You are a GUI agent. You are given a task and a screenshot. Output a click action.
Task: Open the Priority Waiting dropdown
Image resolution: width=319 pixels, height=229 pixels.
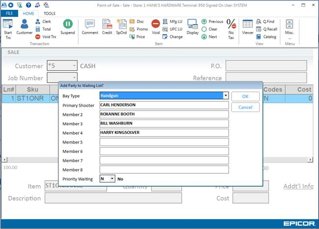[x=112, y=179]
